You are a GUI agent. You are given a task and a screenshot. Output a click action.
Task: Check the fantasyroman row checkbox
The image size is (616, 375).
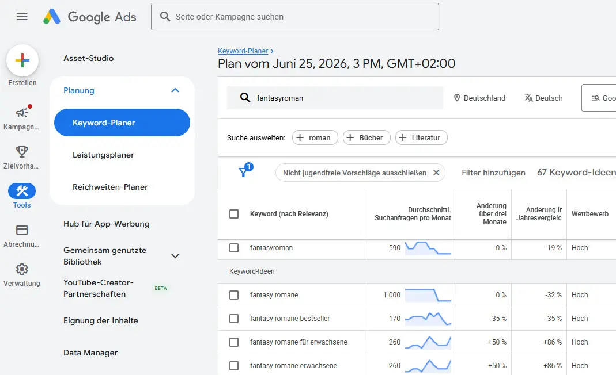234,248
